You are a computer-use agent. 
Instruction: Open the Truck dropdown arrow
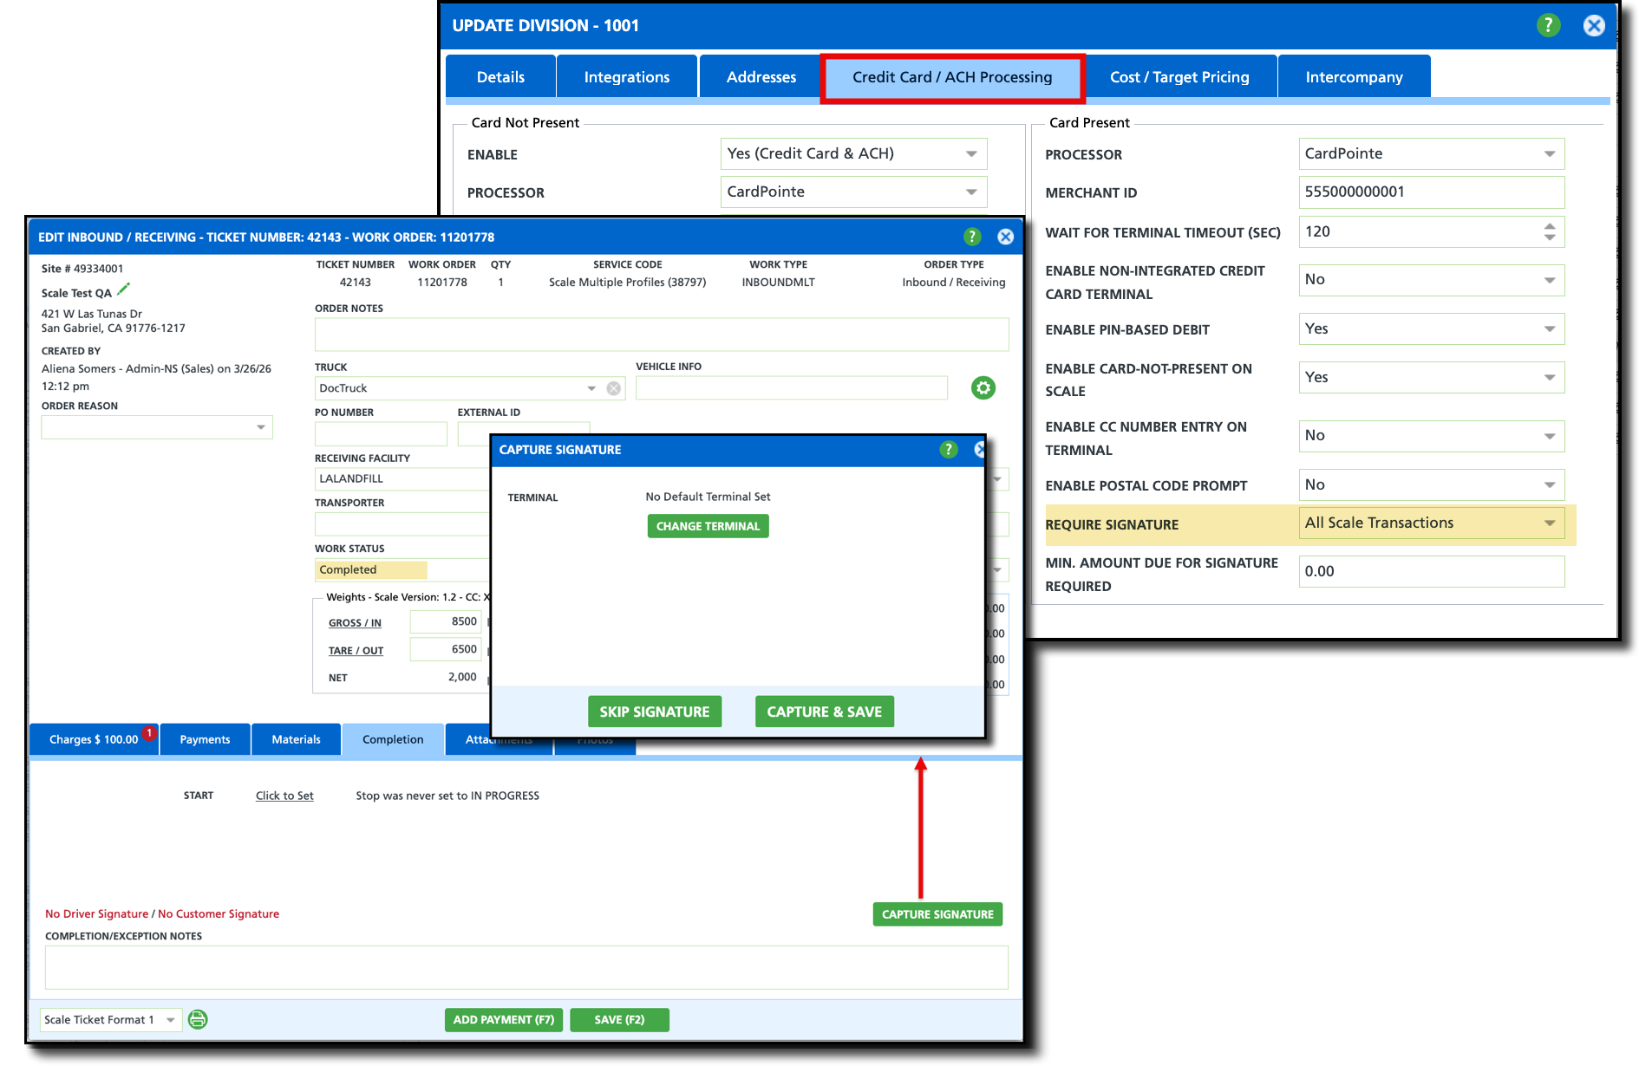click(x=591, y=388)
